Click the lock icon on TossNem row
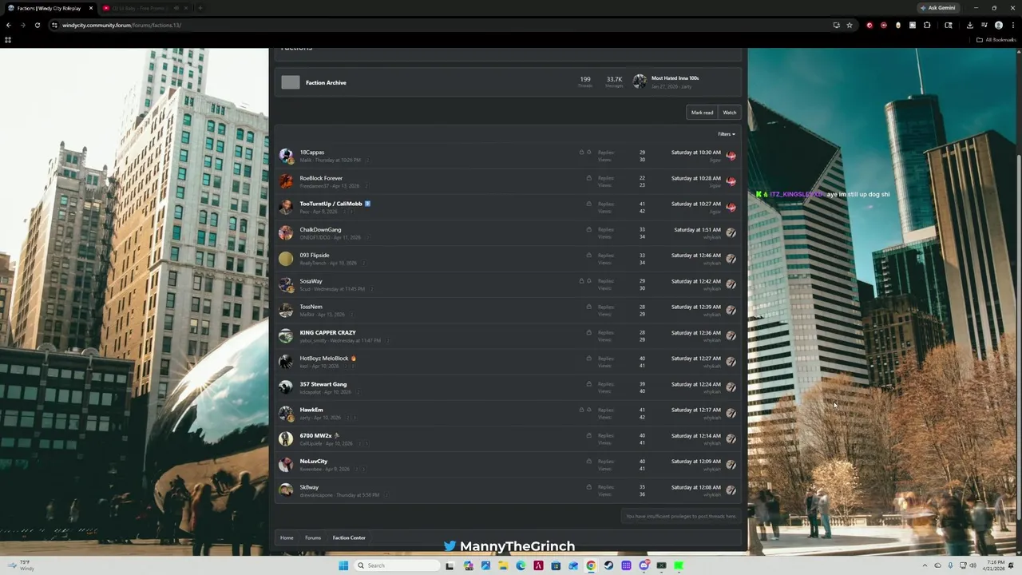The image size is (1022, 575). 589,307
